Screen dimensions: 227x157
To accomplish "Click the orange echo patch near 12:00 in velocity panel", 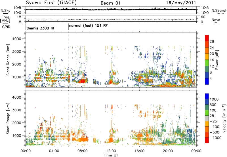I will 111,140.
